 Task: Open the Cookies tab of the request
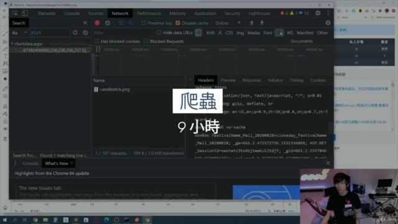click(x=318, y=80)
